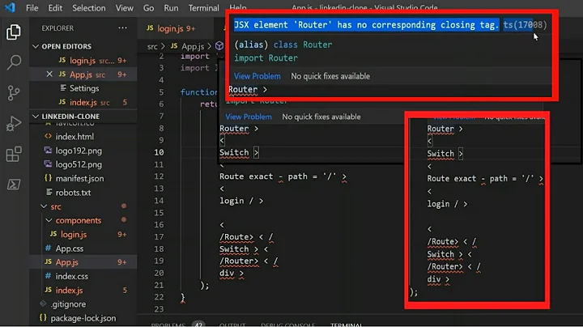This screenshot has width=583, height=327.
Task: Open index.js in the src folder tree
Action: 83,291
